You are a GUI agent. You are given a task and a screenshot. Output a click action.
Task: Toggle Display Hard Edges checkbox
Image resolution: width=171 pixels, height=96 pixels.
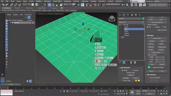(x=151, y=67)
